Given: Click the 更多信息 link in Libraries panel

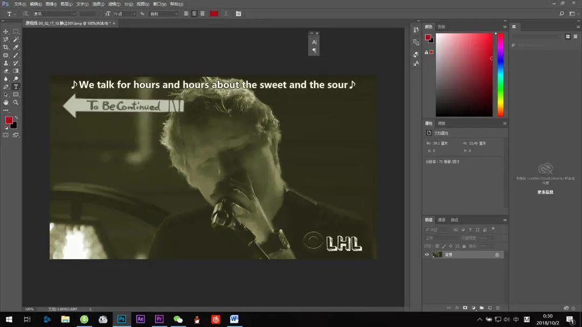Looking at the screenshot, I should [545, 192].
